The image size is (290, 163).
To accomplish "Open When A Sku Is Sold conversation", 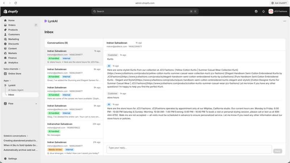I will click(x=20, y=145).
